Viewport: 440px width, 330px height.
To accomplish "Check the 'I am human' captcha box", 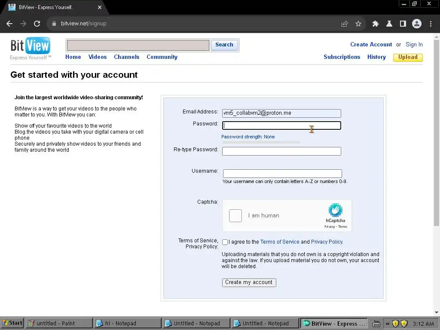I will pos(235,216).
